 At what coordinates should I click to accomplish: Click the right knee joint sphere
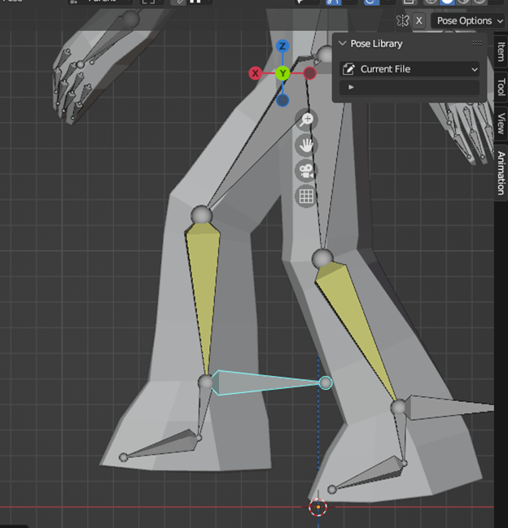coord(322,259)
